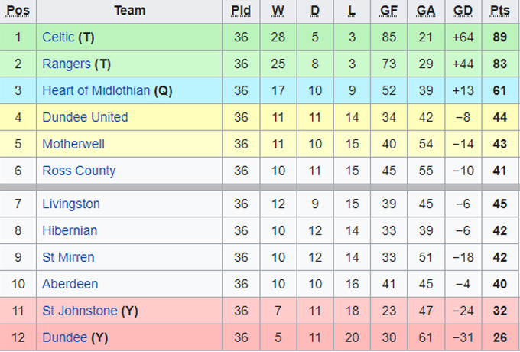Viewport: 520px width, 352px height.
Task: Open the Dundee link in last row
Action: click(x=63, y=337)
